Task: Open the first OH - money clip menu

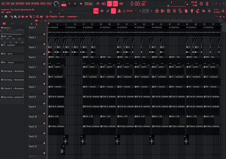Action: point(49,87)
